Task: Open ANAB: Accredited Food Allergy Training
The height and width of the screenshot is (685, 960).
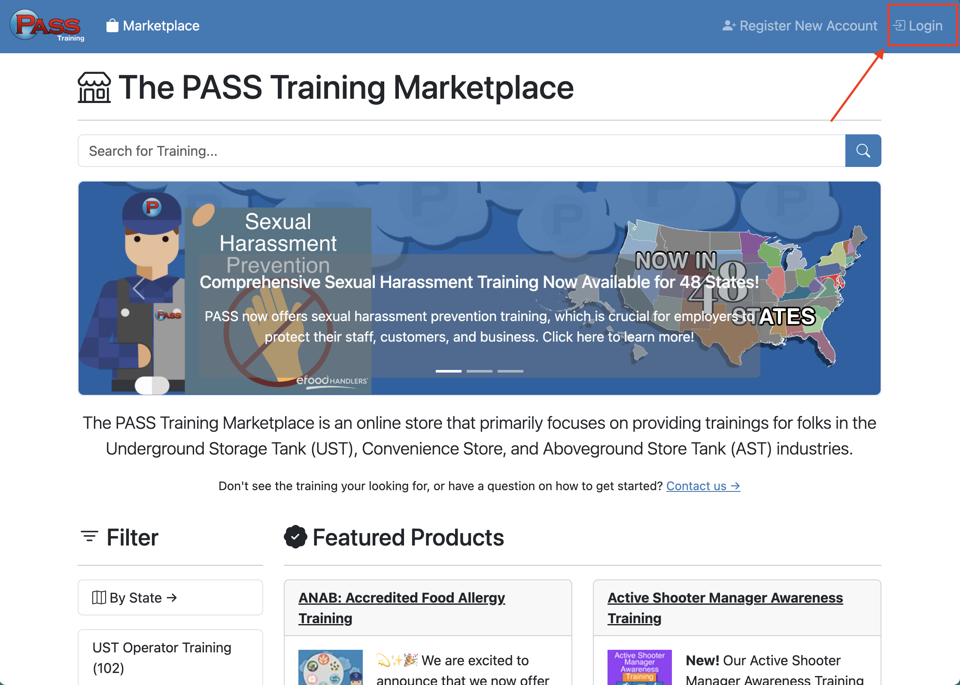Action: tap(401, 608)
